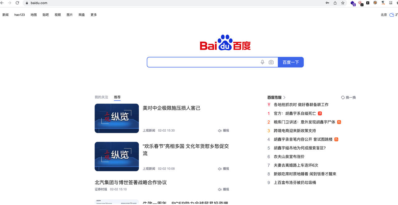The image size is (398, 205).
Task: Open the panda extension icon
Action: (x=391, y=3)
